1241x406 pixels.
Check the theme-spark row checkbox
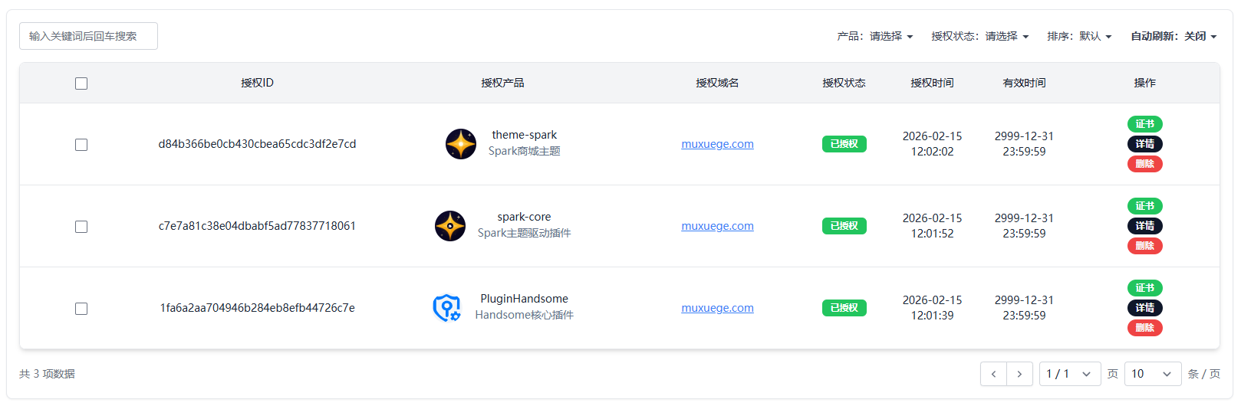(81, 145)
